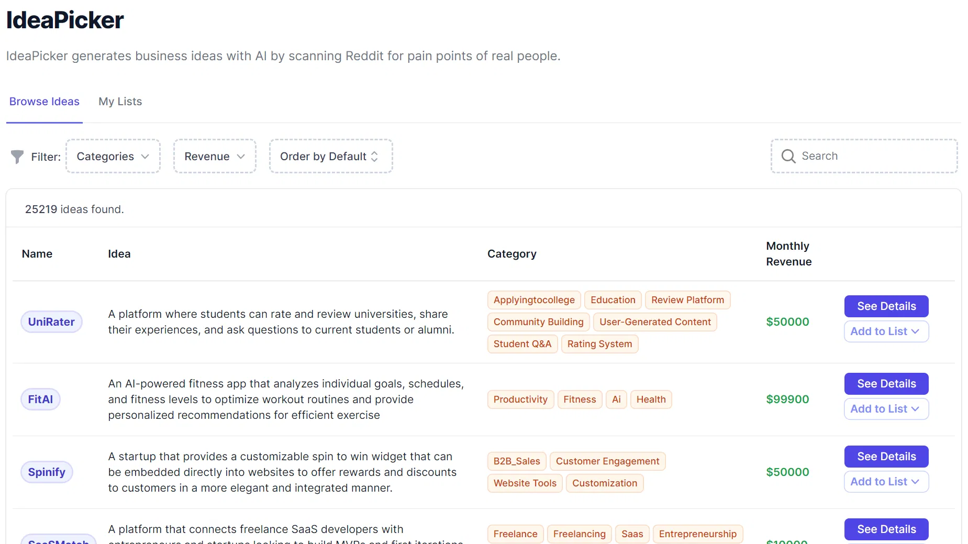Expand the Add to List dropdown for Spinify
Viewport: 968px width, 544px height.
(886, 482)
